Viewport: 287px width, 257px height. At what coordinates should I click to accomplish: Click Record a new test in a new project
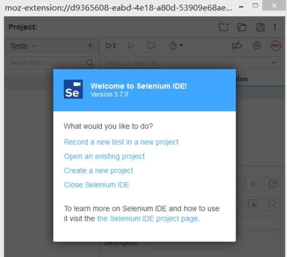tap(121, 142)
